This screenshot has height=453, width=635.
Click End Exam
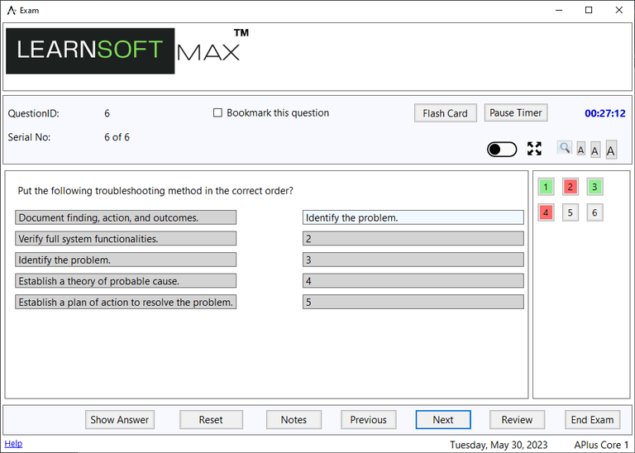click(x=593, y=419)
